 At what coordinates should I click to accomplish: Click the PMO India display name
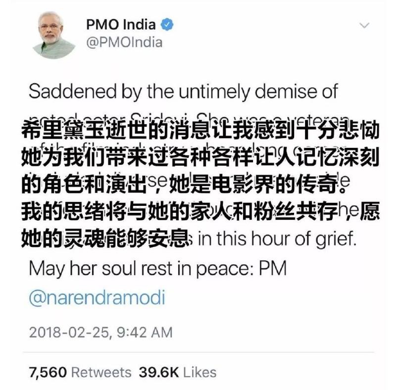pos(121,25)
